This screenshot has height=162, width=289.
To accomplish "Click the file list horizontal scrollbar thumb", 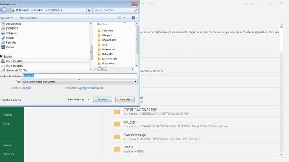I will coord(102,69).
